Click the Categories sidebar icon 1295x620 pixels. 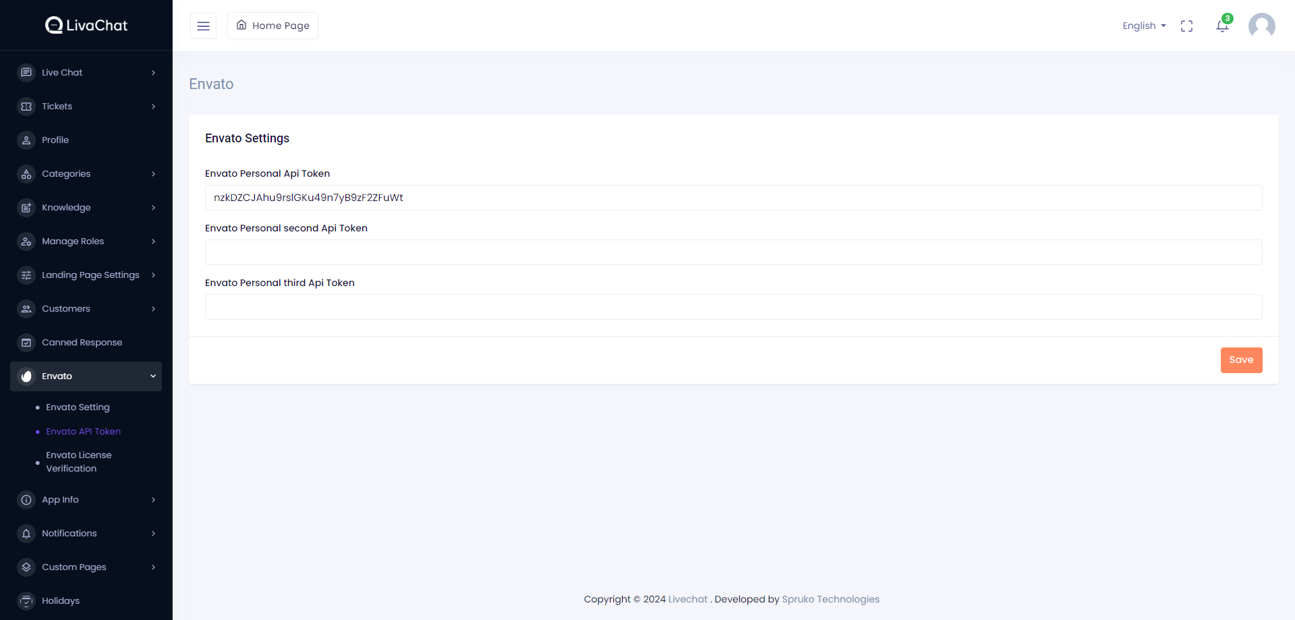tap(26, 173)
